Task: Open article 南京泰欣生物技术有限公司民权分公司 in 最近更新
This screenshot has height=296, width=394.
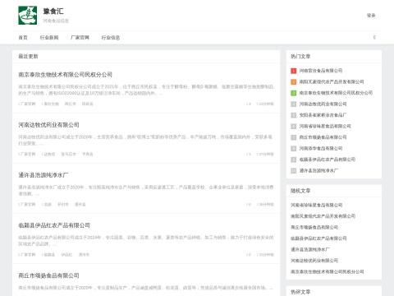Action: [x=66, y=75]
